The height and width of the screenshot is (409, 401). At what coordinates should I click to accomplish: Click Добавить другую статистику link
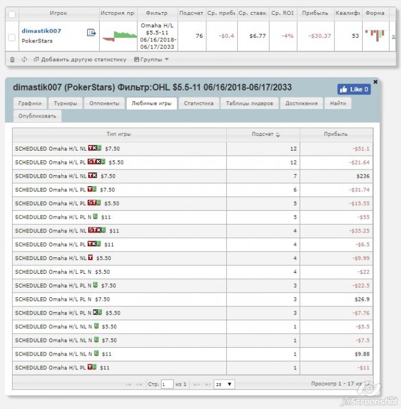[80, 59]
